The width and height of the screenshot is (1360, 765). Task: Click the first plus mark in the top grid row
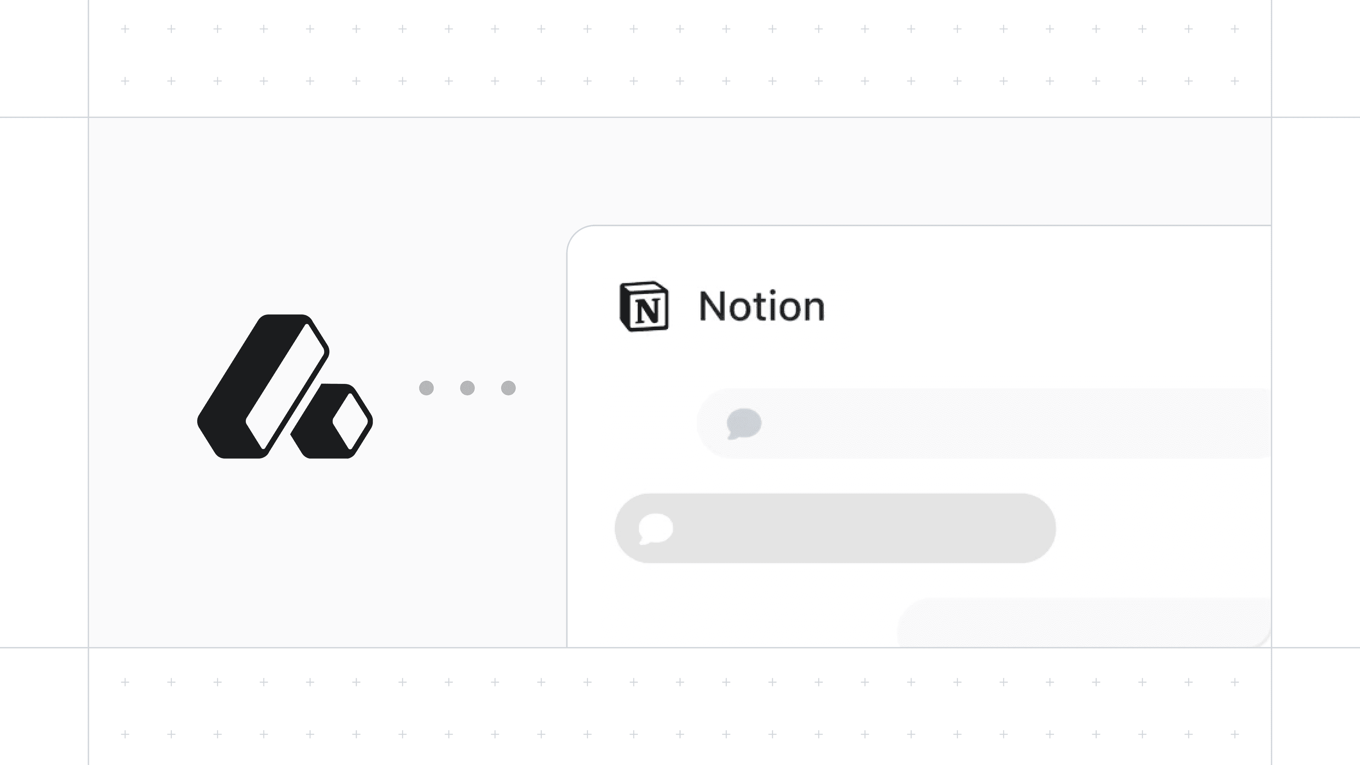point(125,28)
